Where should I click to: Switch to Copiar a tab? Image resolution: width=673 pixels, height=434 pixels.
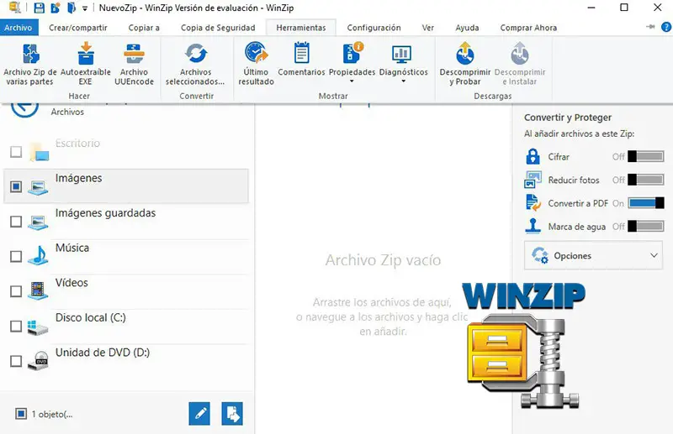click(x=144, y=28)
